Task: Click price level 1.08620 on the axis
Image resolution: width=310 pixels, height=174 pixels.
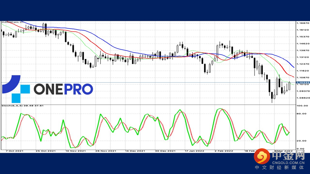Action: click(303, 98)
